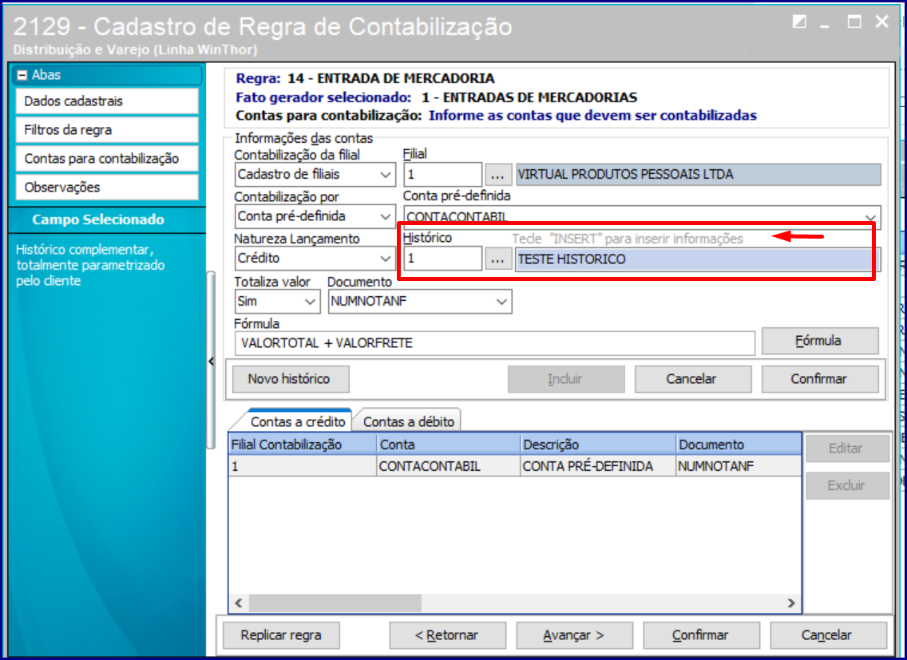
Task: Click grid scrollbar left arrow
Action: (239, 603)
